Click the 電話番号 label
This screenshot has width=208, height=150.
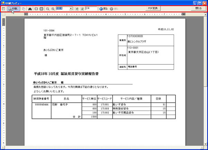click(132, 67)
